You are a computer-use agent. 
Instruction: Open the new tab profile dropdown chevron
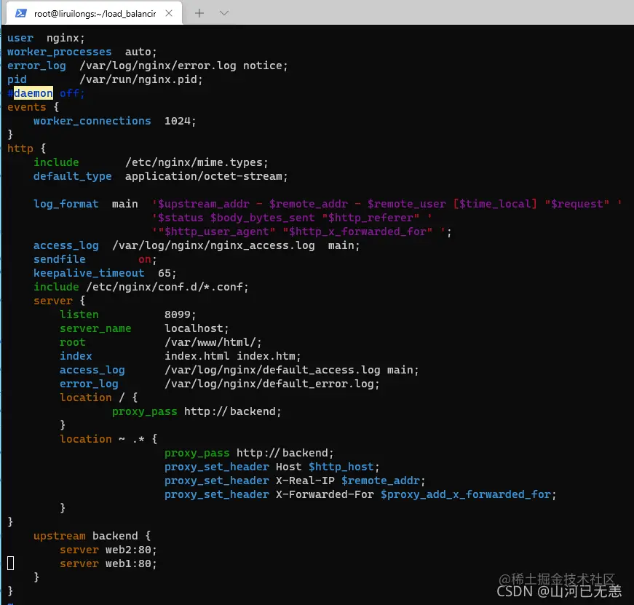224,13
